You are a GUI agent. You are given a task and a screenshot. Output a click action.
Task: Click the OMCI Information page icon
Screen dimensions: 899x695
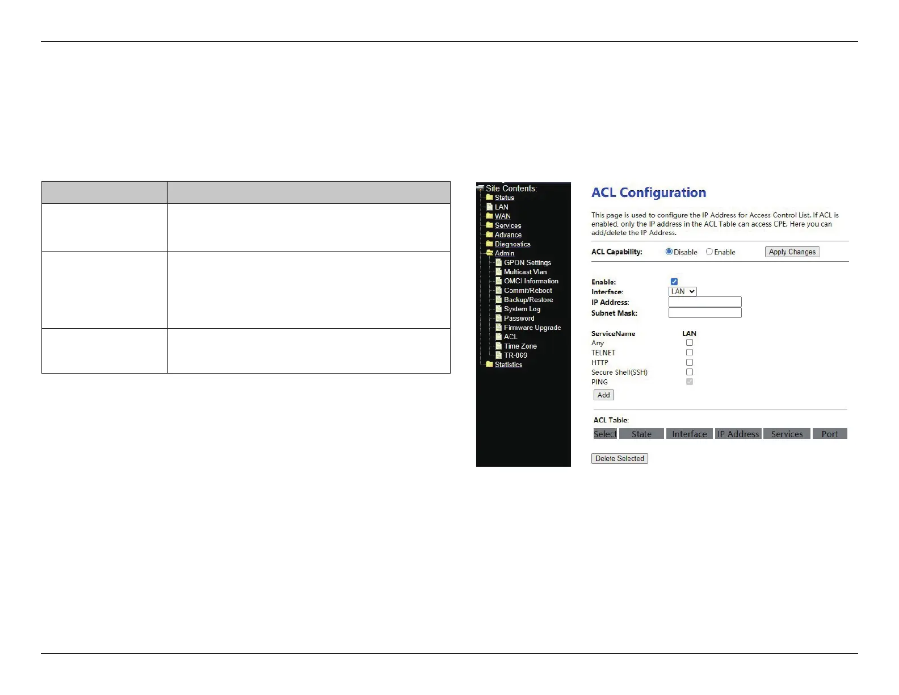[x=498, y=281]
